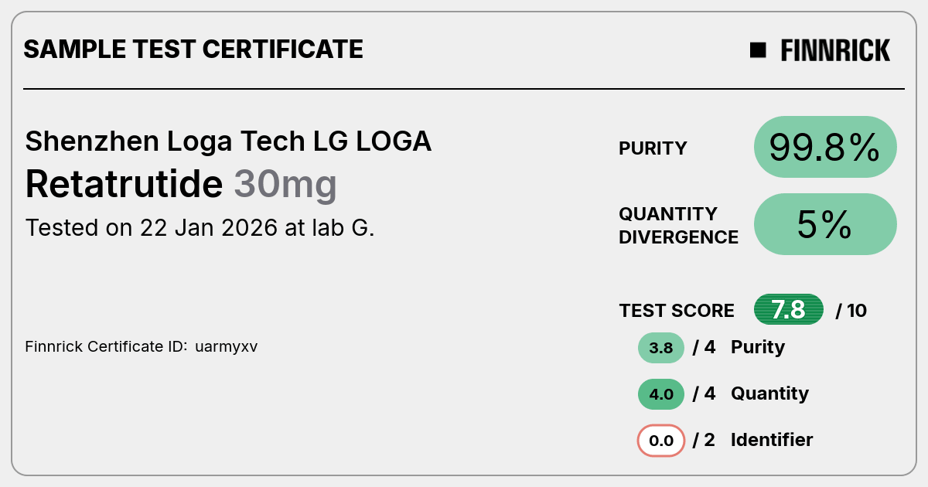This screenshot has height=487, width=928.
Task: Click the FINNRICK brand wordmark
Action: (835, 50)
